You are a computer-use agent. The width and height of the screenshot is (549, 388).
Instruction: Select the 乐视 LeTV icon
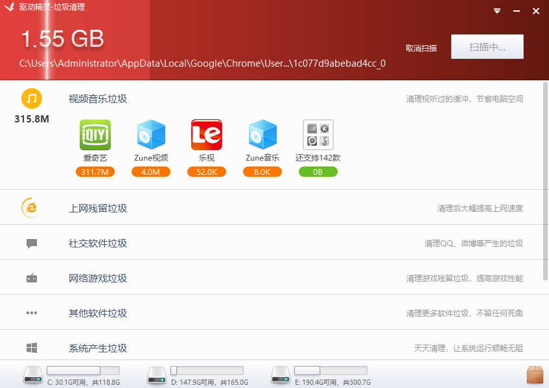[206, 135]
